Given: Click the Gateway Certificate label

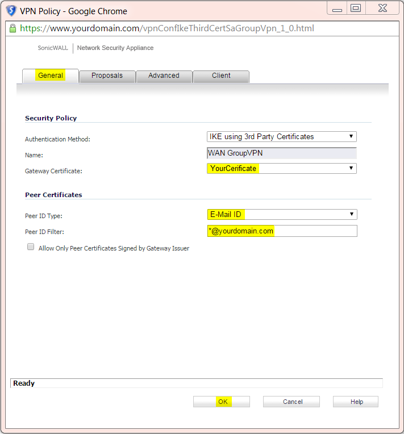Looking at the screenshot, I should click(x=53, y=171).
